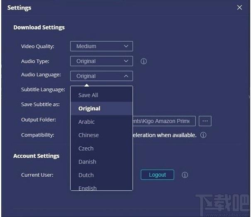Viewport: 251px width, 217px height.
Task: Select Original in the language list
Action: point(102,108)
